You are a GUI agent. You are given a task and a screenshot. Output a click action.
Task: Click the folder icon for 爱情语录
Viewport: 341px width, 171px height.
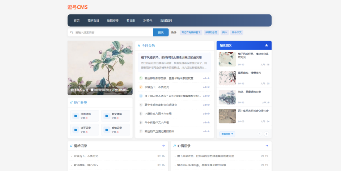click(107, 130)
